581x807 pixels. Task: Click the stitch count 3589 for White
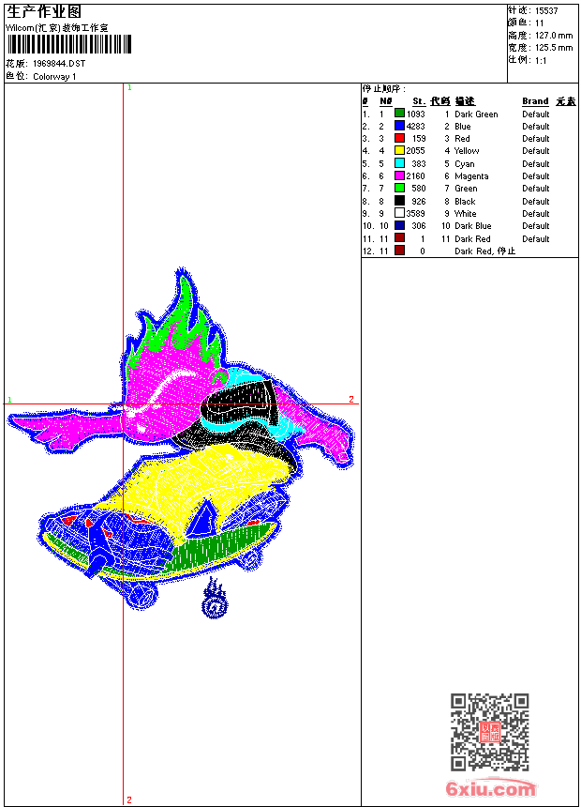[415, 214]
